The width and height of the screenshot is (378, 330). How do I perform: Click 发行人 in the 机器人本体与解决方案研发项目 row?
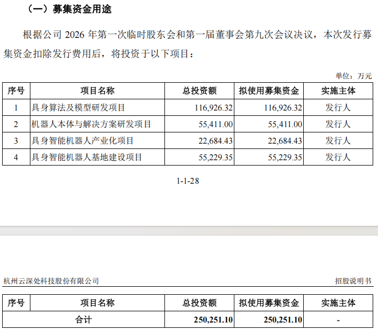(x=338, y=124)
